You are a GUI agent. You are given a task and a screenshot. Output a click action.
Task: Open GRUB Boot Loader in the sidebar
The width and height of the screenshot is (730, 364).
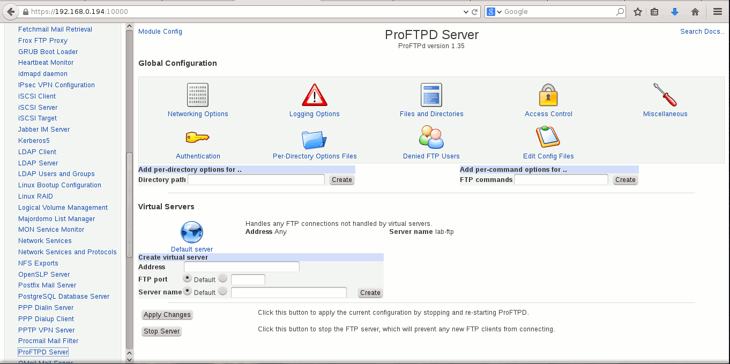pos(48,52)
